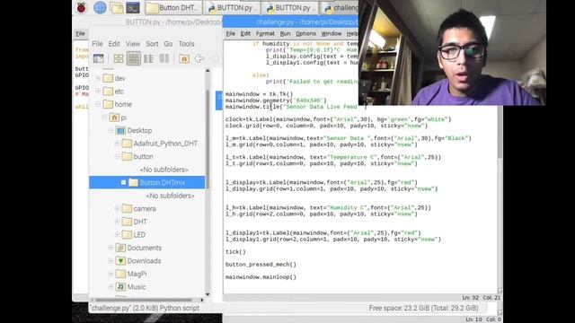Screen dimensions: 575x323
Task: Switch file manager to detailed list view
Action: pyautogui.click(x=164, y=58)
